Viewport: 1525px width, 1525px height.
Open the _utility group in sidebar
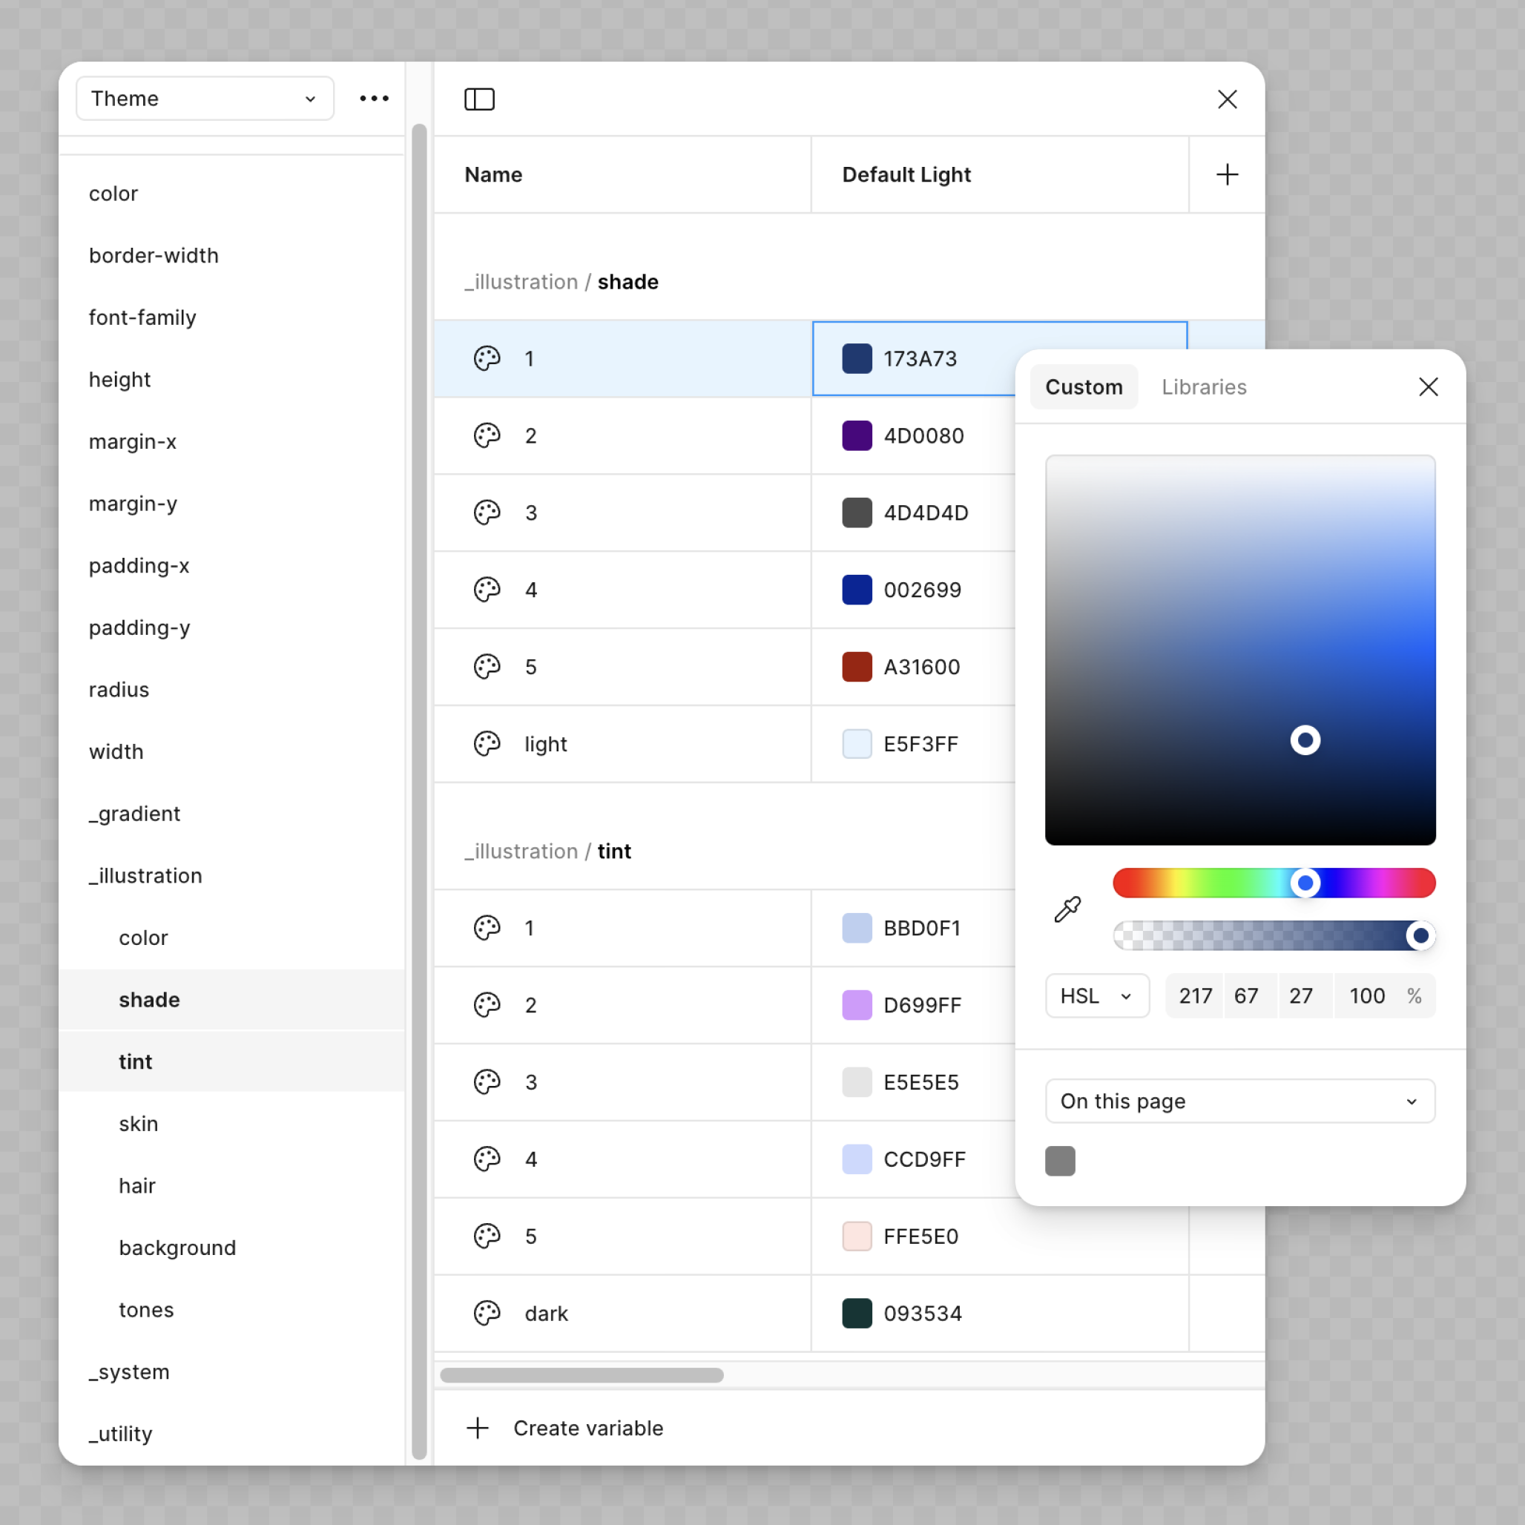coord(232,1434)
